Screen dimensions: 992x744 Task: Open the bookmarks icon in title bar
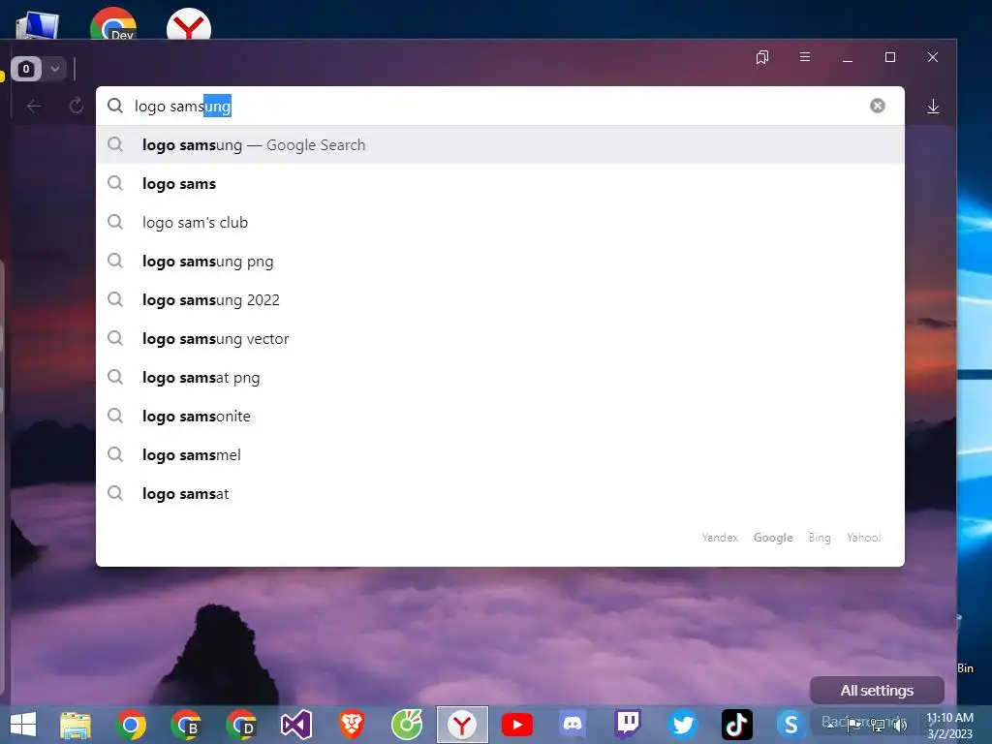[x=762, y=57]
